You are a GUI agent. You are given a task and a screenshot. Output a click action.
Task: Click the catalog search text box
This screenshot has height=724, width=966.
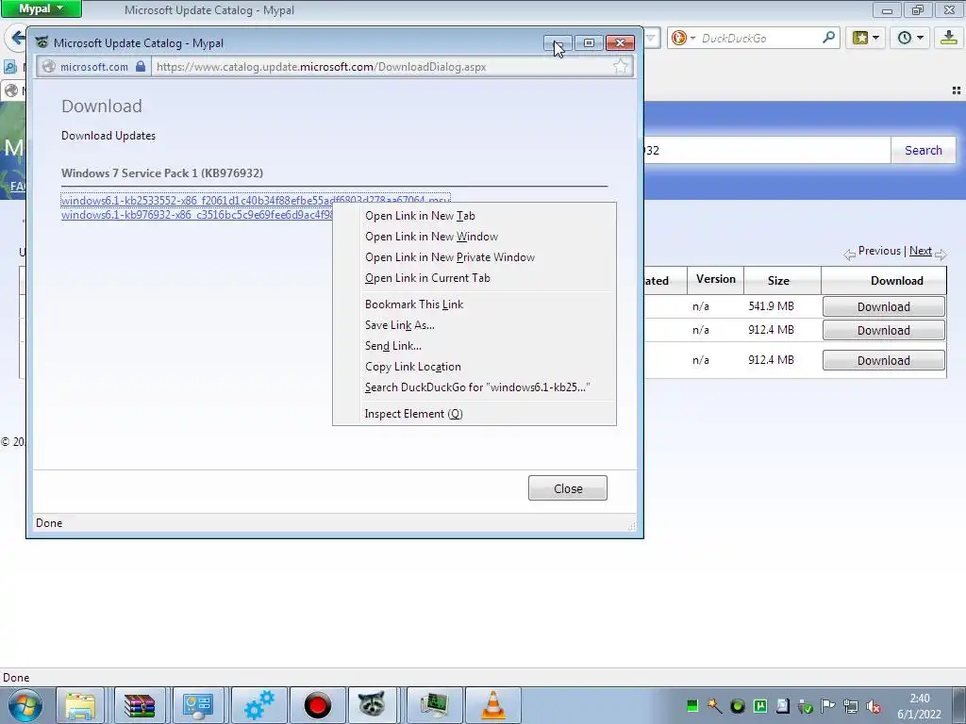coord(767,150)
